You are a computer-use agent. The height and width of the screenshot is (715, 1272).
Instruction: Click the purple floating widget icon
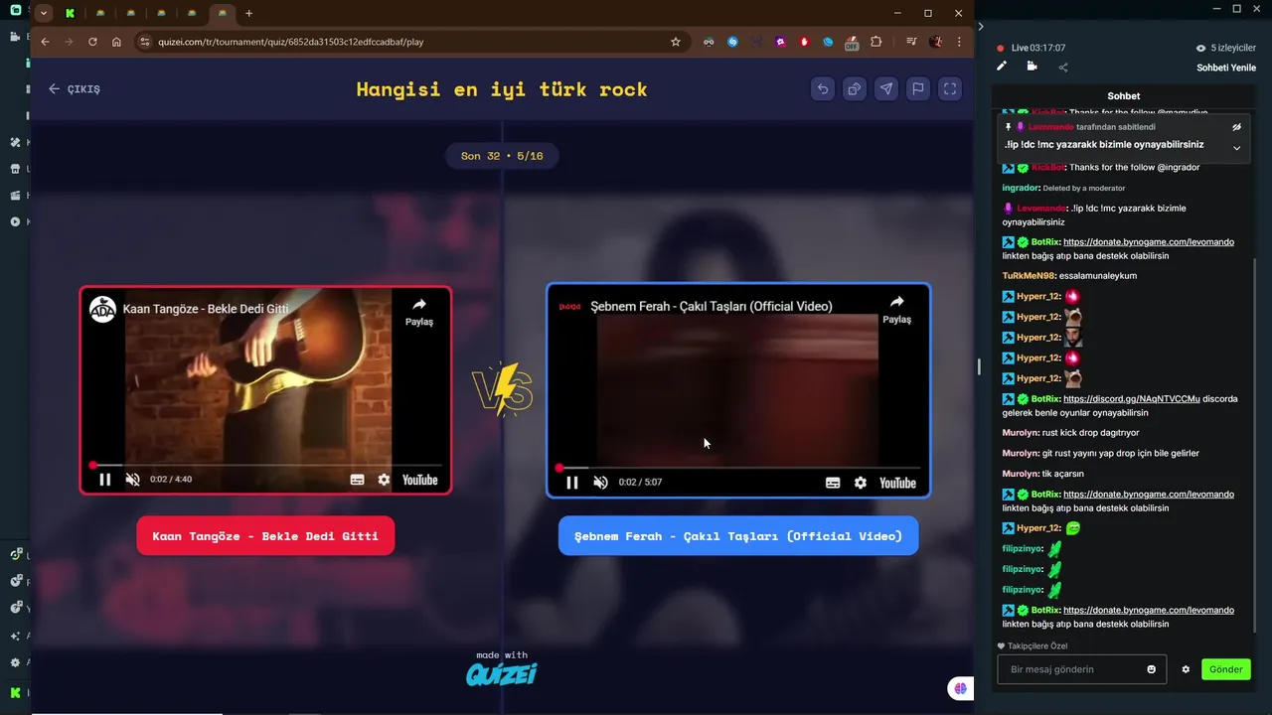(960, 688)
